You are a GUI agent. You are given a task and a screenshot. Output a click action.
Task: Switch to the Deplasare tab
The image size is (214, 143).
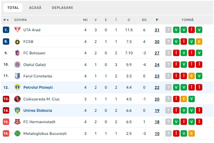62,7
